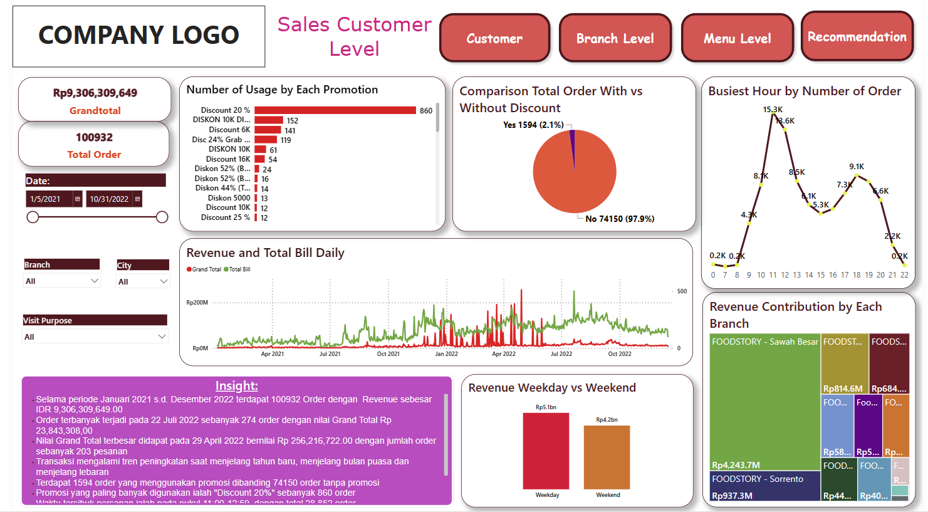The width and height of the screenshot is (928, 512).
Task: Open the start date calendar picker icon
Action: tap(78, 199)
